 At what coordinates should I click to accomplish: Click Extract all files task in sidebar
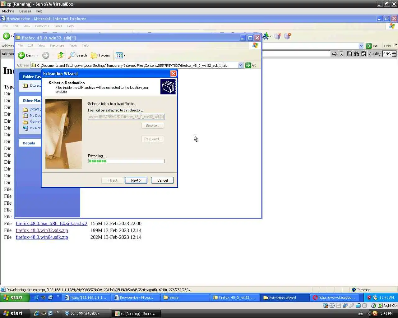[32, 85]
